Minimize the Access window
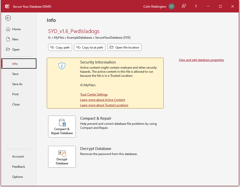 point(208,6)
